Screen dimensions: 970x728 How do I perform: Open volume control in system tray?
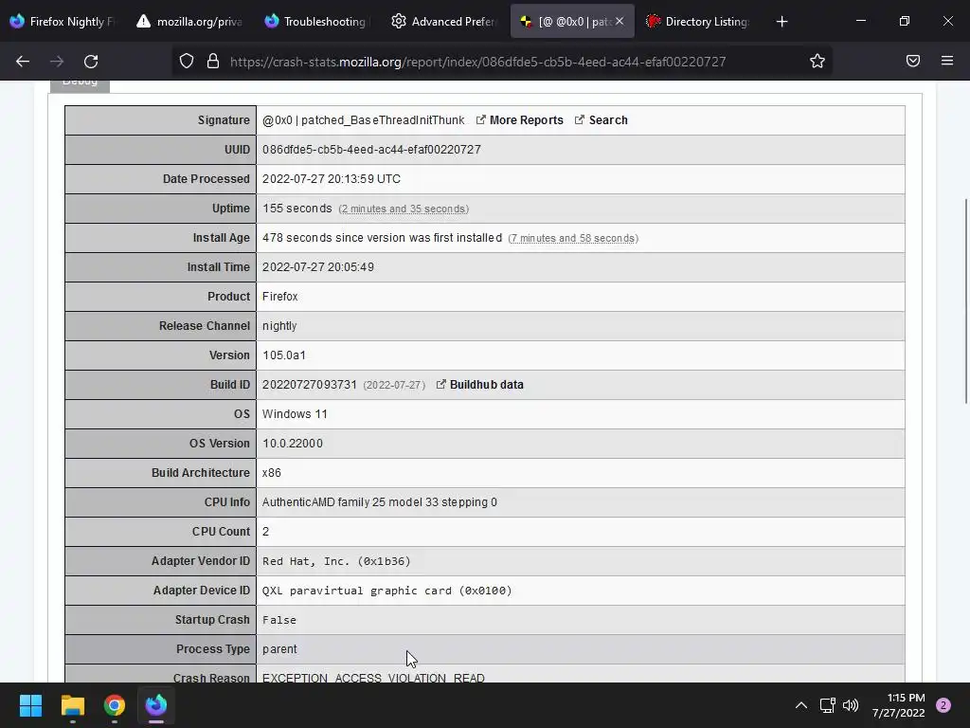[x=851, y=705]
